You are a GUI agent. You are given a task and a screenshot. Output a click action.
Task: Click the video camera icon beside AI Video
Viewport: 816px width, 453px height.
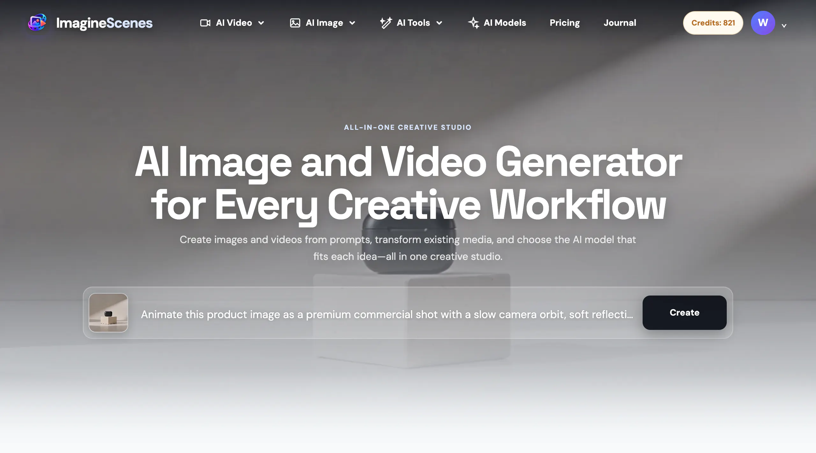(x=205, y=23)
